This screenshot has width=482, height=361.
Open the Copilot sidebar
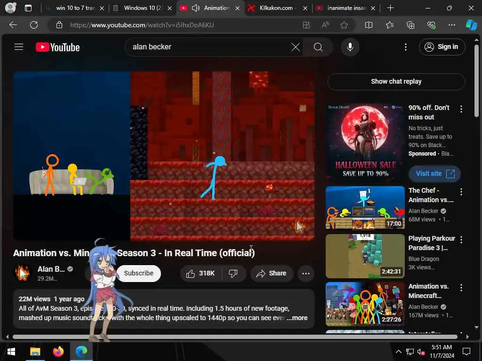[471, 25]
